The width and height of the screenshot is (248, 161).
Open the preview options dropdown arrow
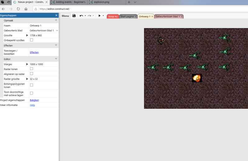103,15
